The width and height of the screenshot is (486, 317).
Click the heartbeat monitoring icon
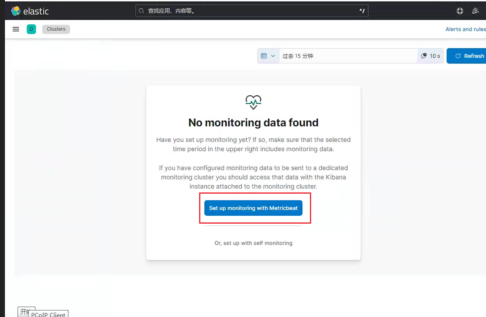pyautogui.click(x=253, y=102)
